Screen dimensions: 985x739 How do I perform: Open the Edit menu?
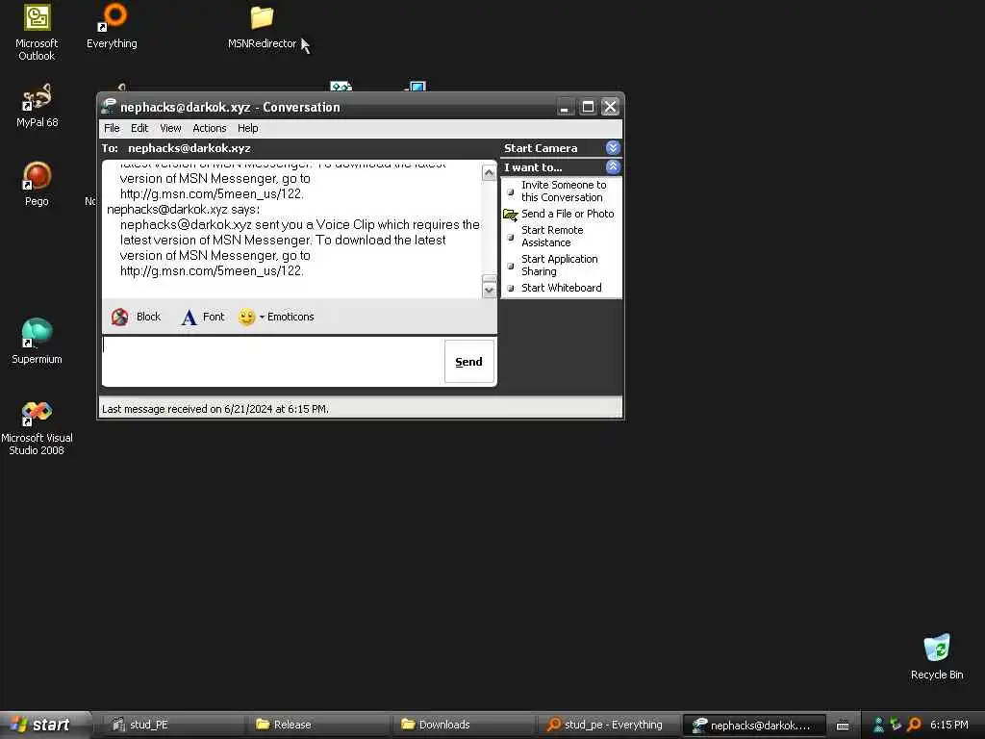pos(139,128)
